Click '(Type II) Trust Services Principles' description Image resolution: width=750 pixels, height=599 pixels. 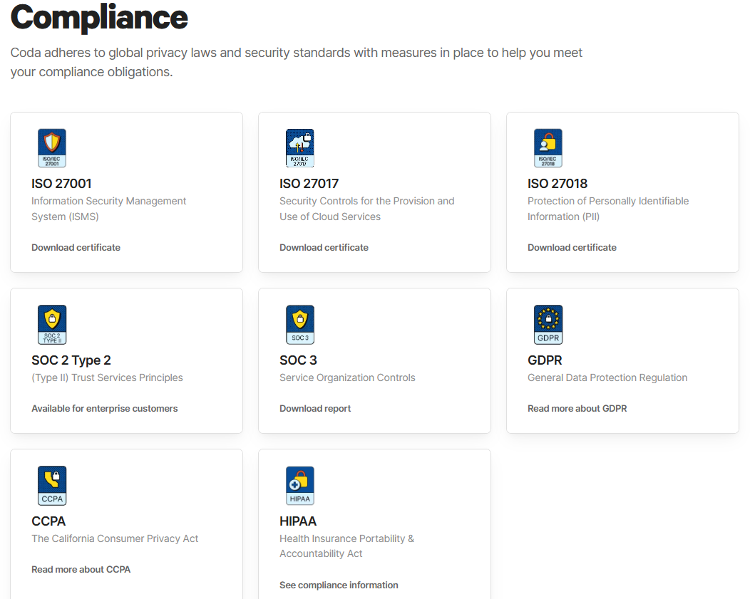tap(107, 377)
